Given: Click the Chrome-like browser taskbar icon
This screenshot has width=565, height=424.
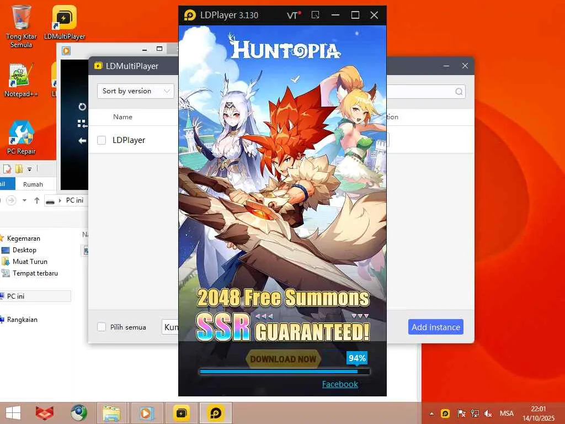Looking at the screenshot, I should [78, 413].
